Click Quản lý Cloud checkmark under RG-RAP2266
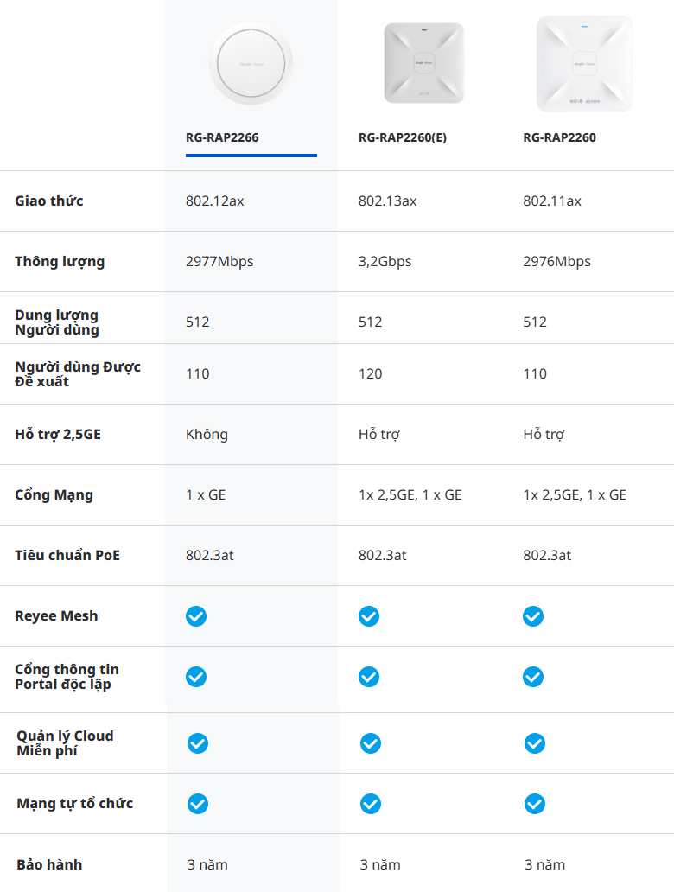Viewport: 674px width, 892px height. pyautogui.click(x=198, y=743)
